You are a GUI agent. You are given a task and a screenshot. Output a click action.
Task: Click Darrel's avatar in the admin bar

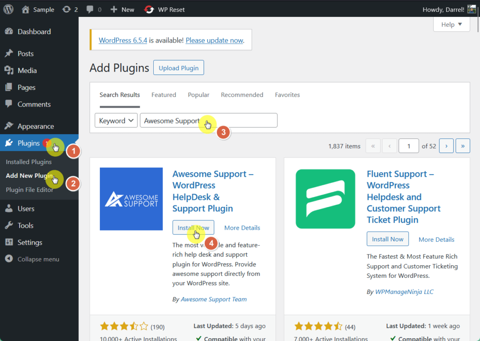point(472,9)
